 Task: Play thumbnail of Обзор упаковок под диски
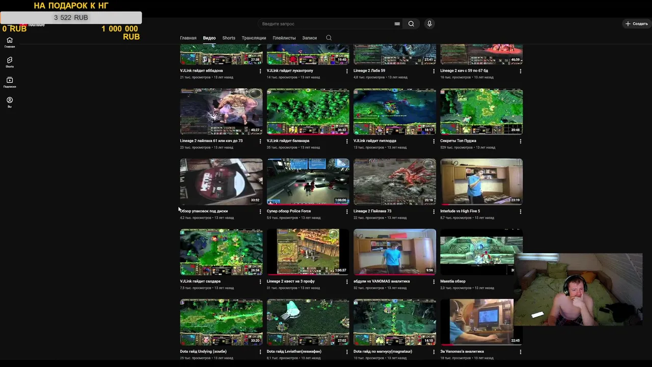tap(221, 181)
